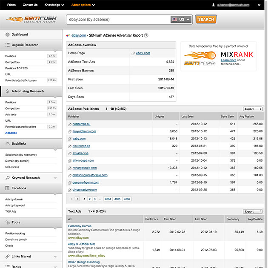Screen dimensions: 268x268
Task: Click external link icon next to smykker.me
Action: click(70, 154)
